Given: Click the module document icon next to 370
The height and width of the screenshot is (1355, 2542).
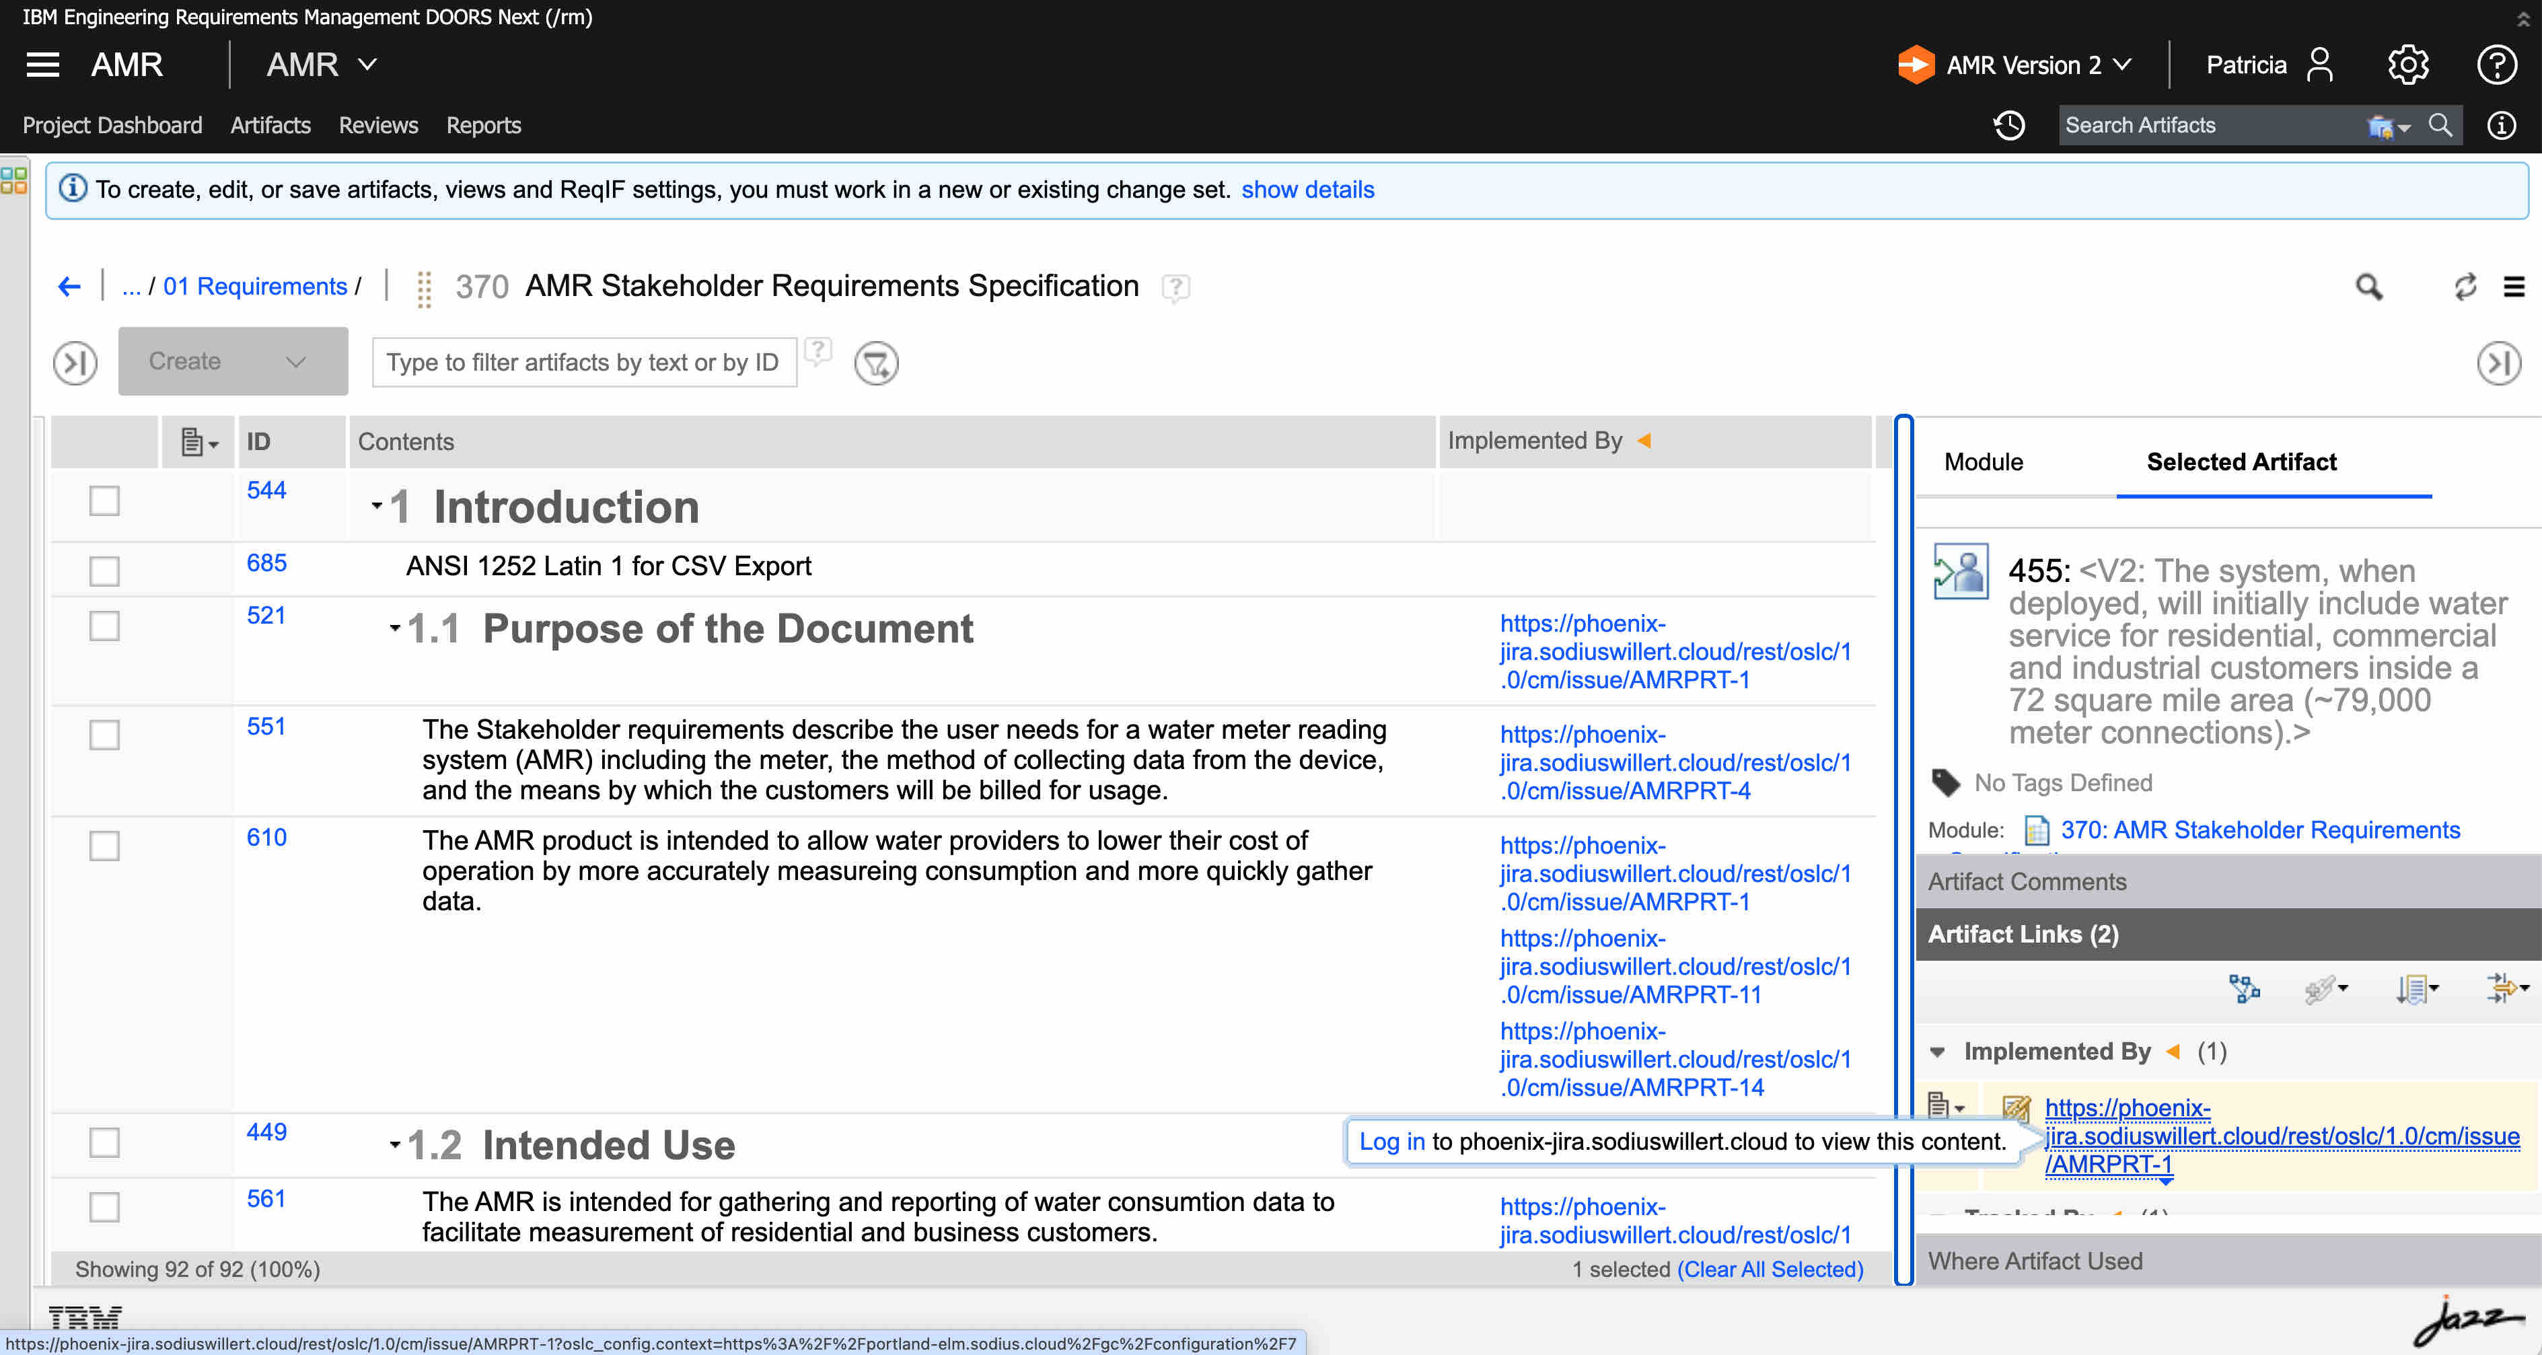Looking at the screenshot, I should coord(2036,831).
